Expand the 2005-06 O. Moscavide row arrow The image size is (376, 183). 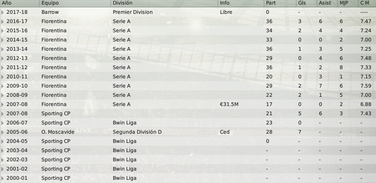click(x=2, y=132)
